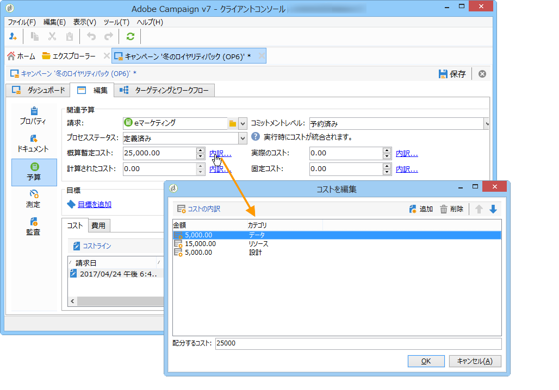Click the folder icon in 請求 field
559x390 pixels.
[233, 124]
